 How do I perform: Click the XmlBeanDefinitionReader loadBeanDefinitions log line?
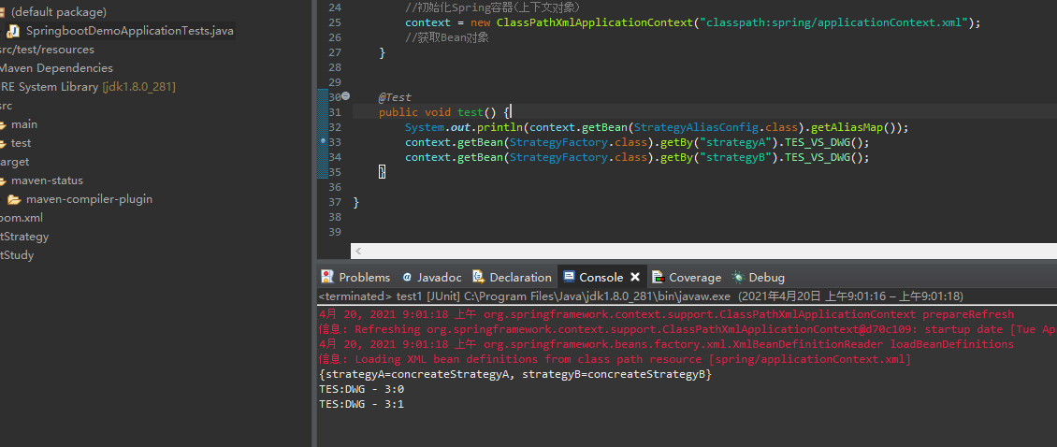(x=666, y=344)
